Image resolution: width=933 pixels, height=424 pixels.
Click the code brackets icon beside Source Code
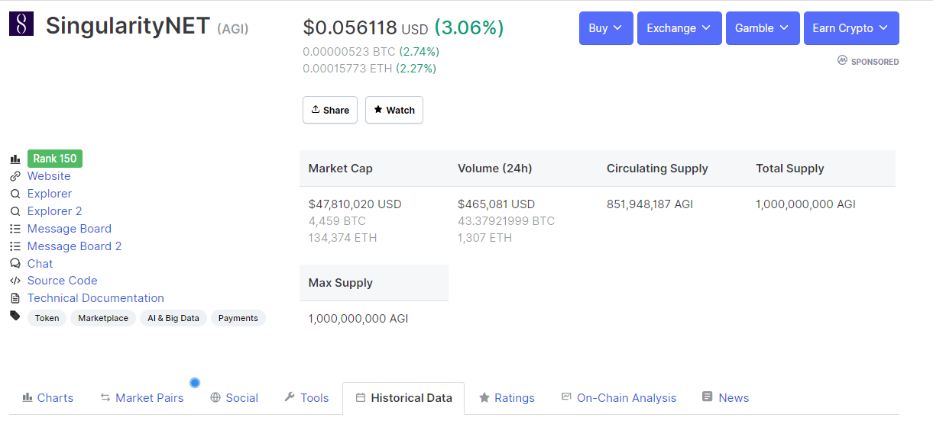(x=15, y=281)
